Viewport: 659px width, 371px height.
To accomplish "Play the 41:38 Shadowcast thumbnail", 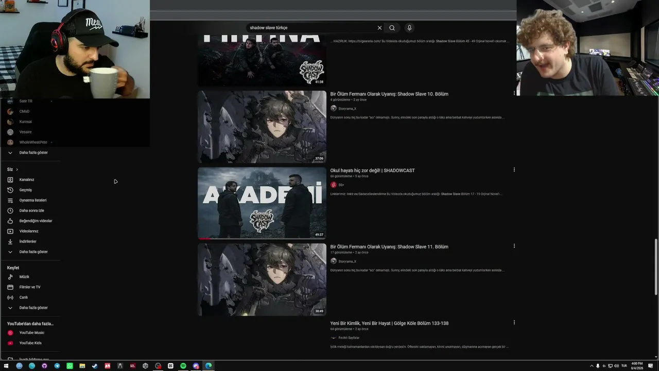I will coord(262,60).
